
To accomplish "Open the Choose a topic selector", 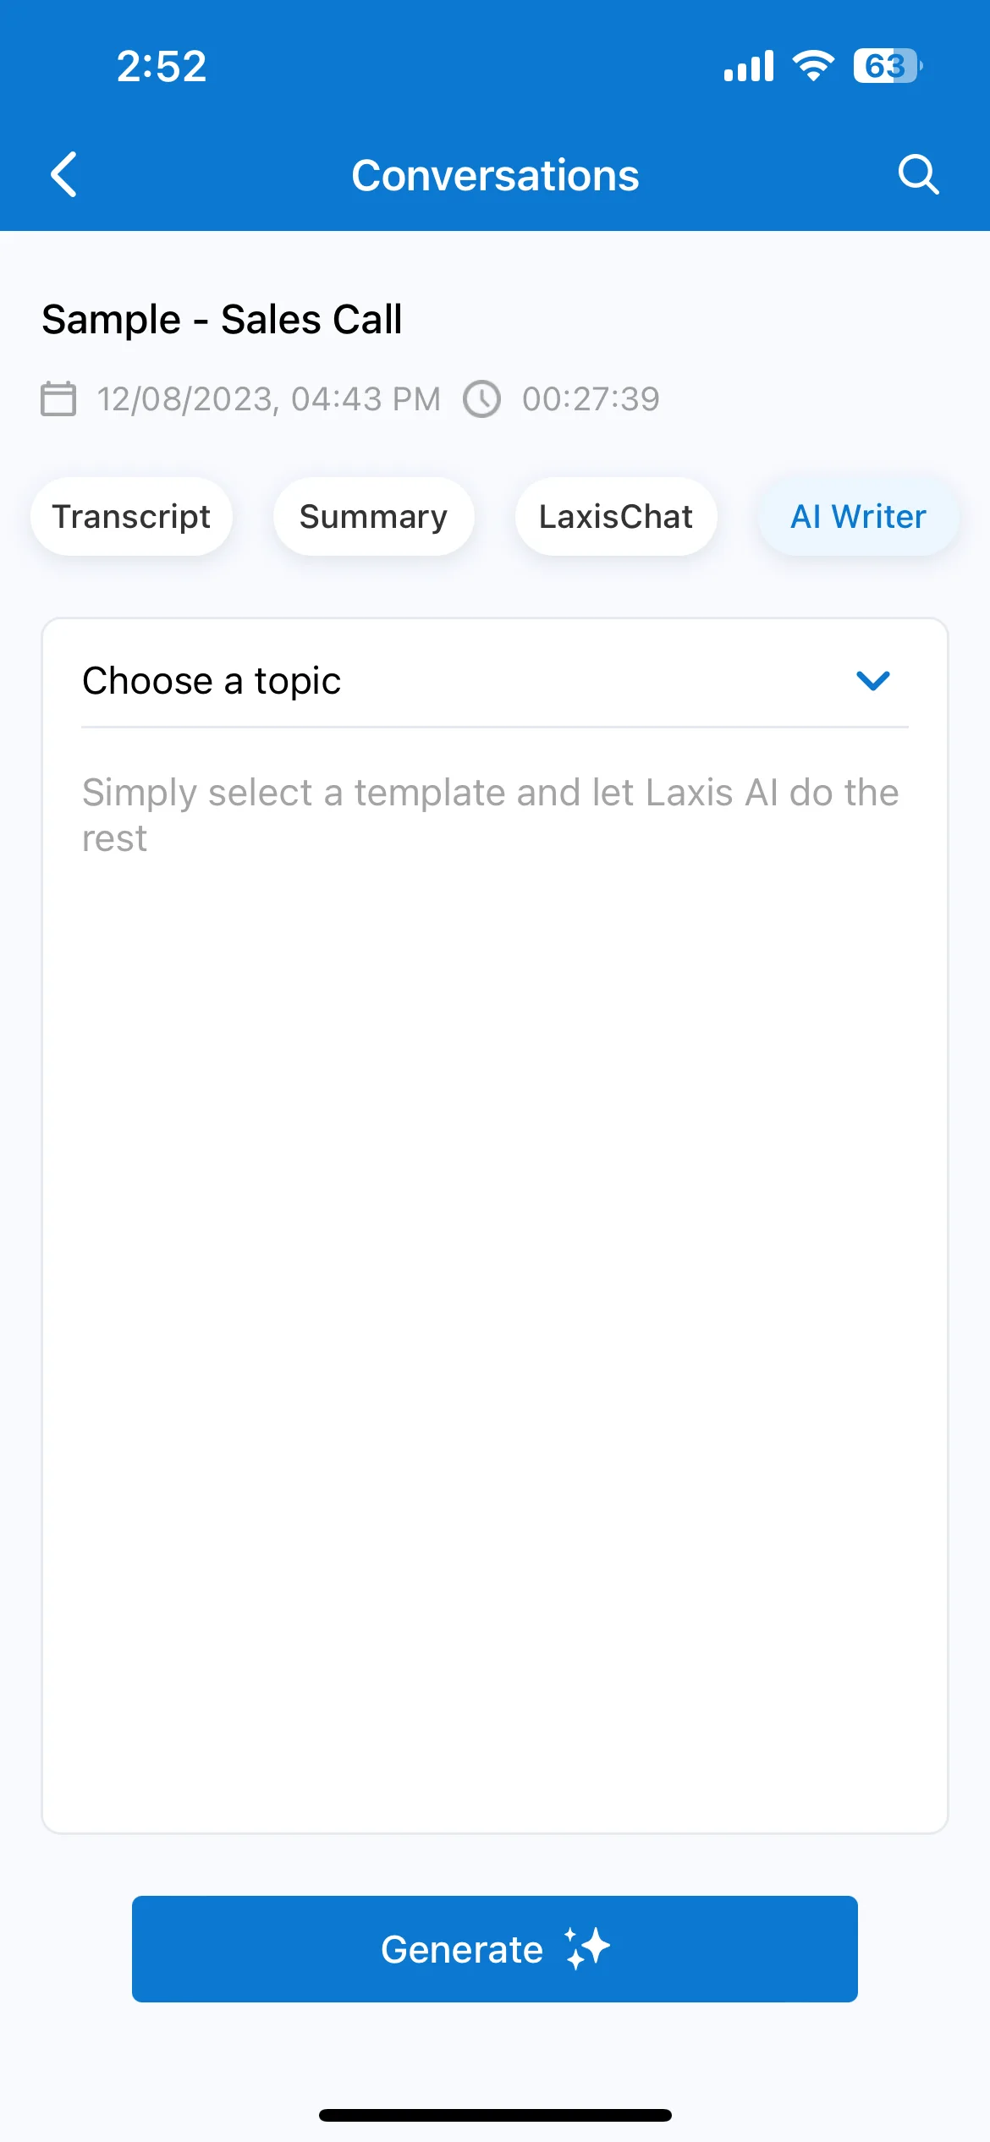I will pyautogui.click(x=495, y=681).
